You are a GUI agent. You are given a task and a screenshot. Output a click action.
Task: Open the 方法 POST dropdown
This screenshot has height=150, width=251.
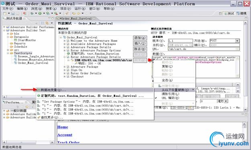point(237,41)
